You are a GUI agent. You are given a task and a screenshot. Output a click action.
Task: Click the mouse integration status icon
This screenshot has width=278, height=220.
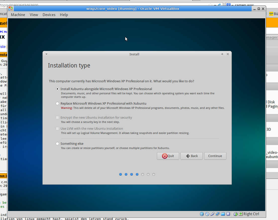click(236, 214)
